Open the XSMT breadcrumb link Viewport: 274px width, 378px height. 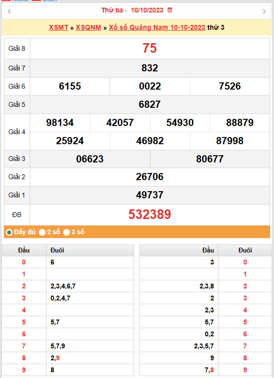(x=58, y=27)
